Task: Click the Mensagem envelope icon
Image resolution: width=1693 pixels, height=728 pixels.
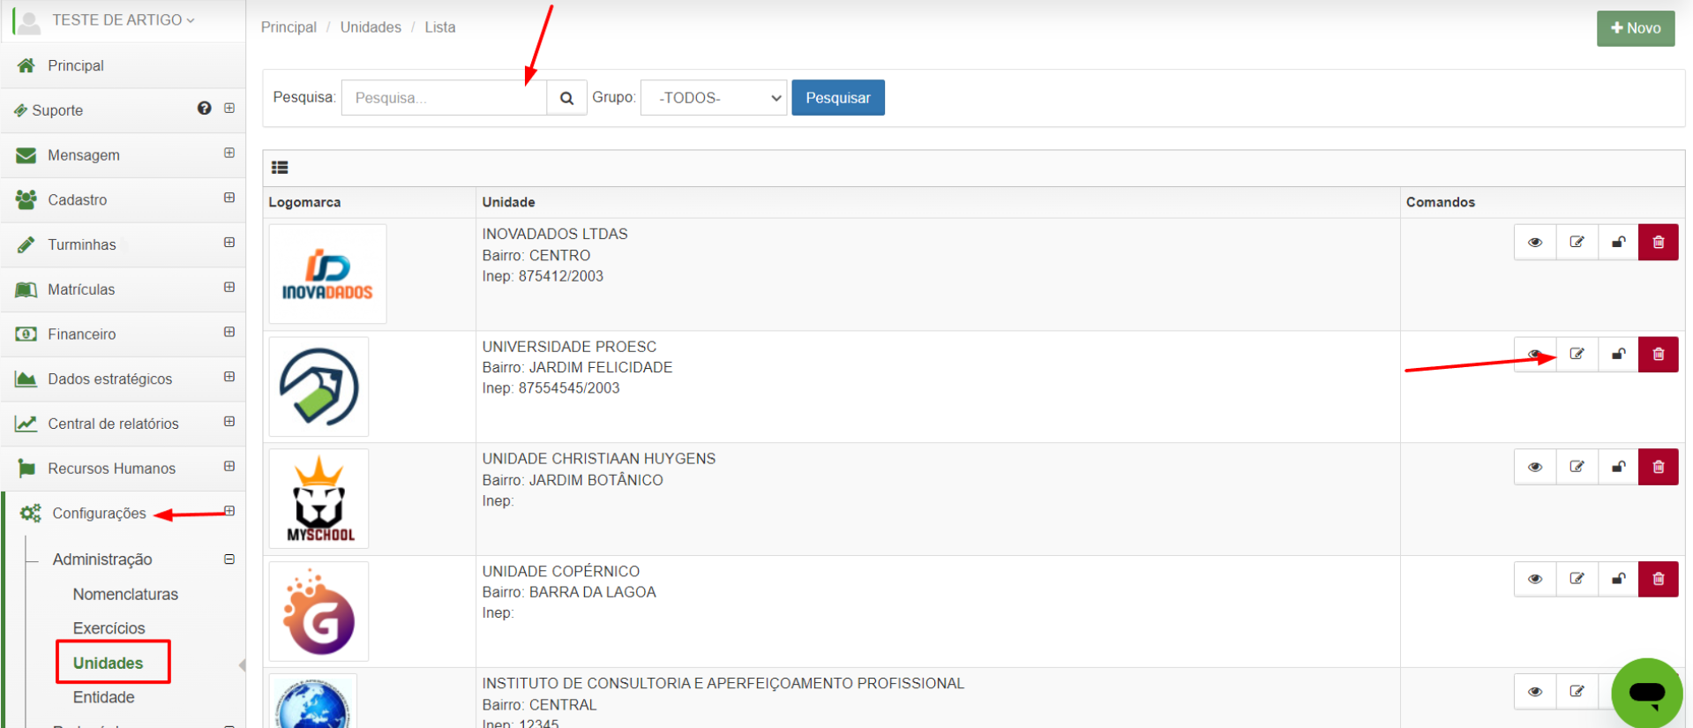Action: (26, 155)
